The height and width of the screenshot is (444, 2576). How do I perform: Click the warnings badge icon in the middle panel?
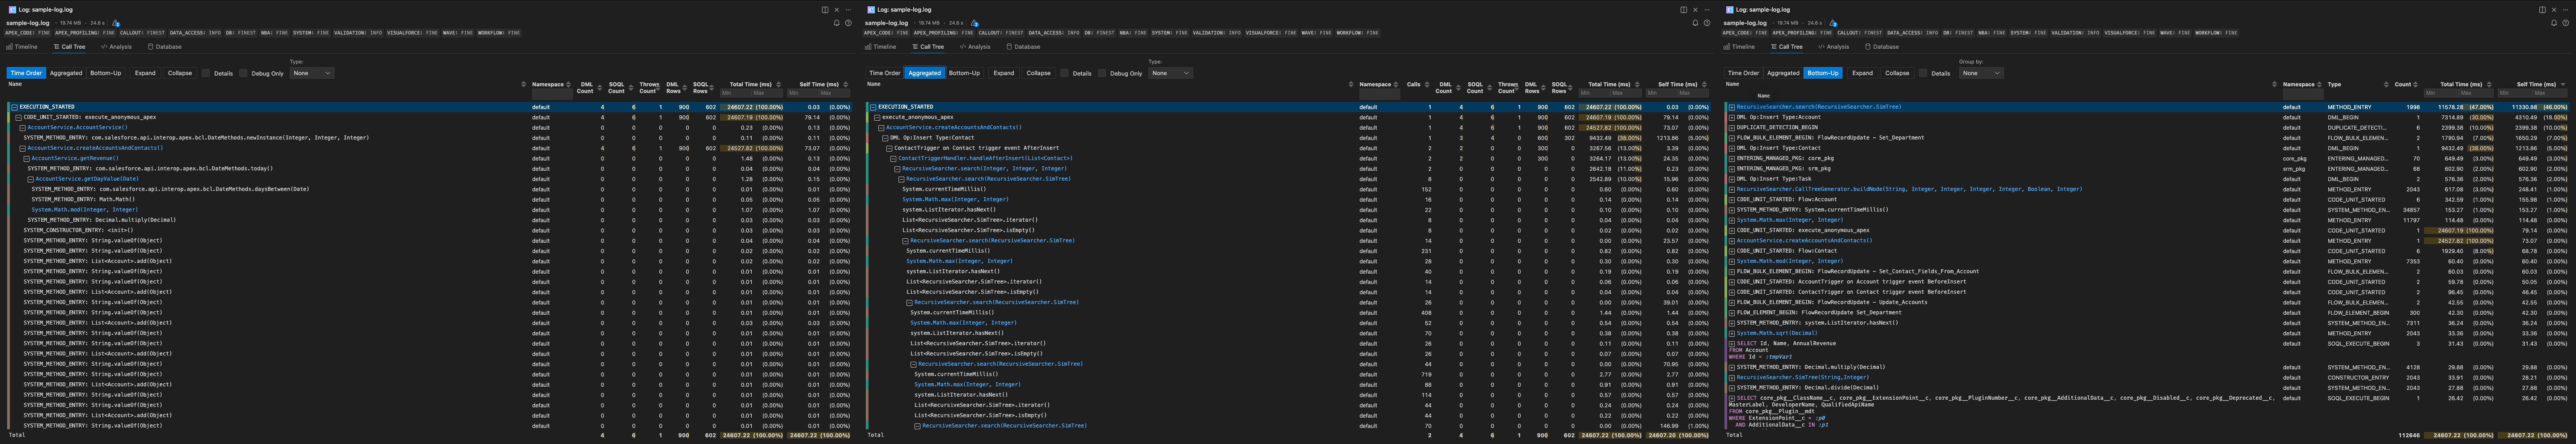(975, 23)
